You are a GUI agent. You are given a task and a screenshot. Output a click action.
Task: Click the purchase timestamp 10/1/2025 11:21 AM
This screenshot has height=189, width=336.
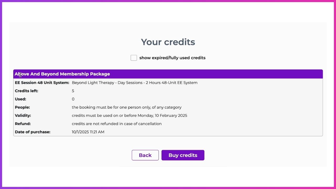[88, 132]
